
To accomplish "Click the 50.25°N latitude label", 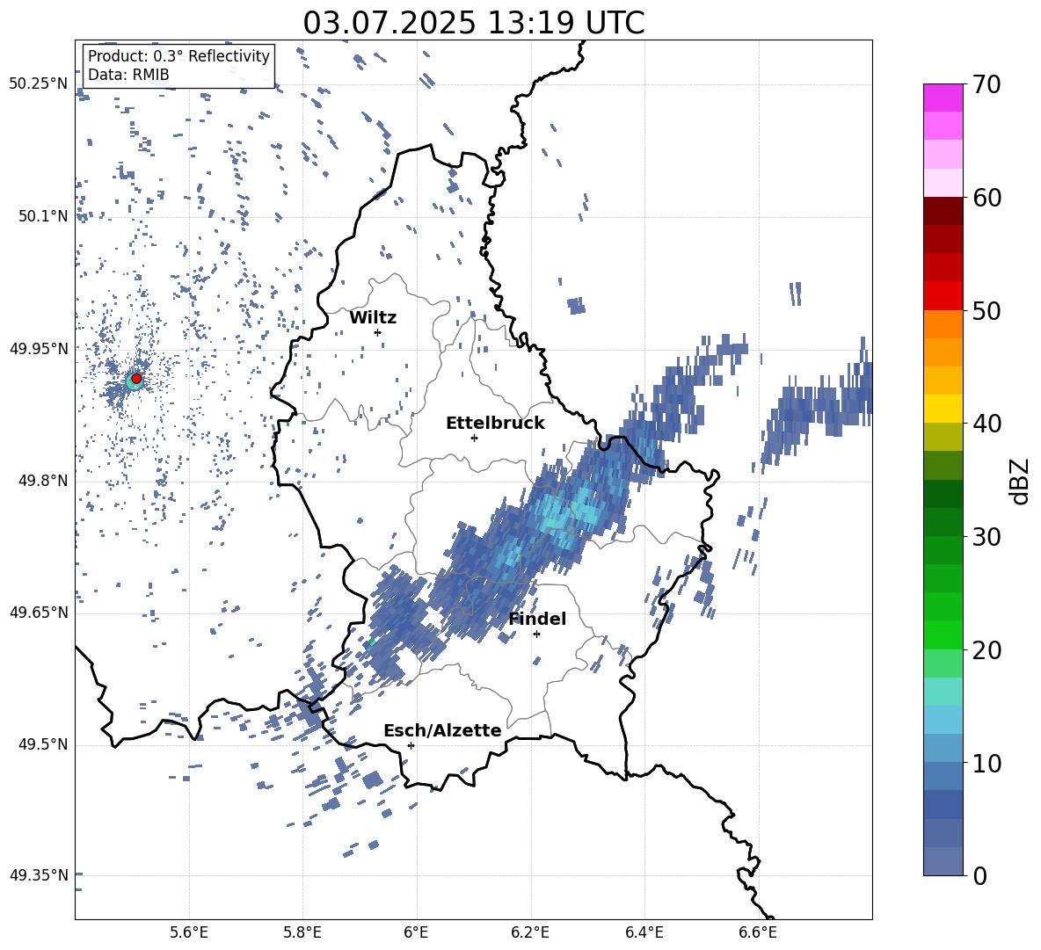I will pyautogui.click(x=39, y=84).
